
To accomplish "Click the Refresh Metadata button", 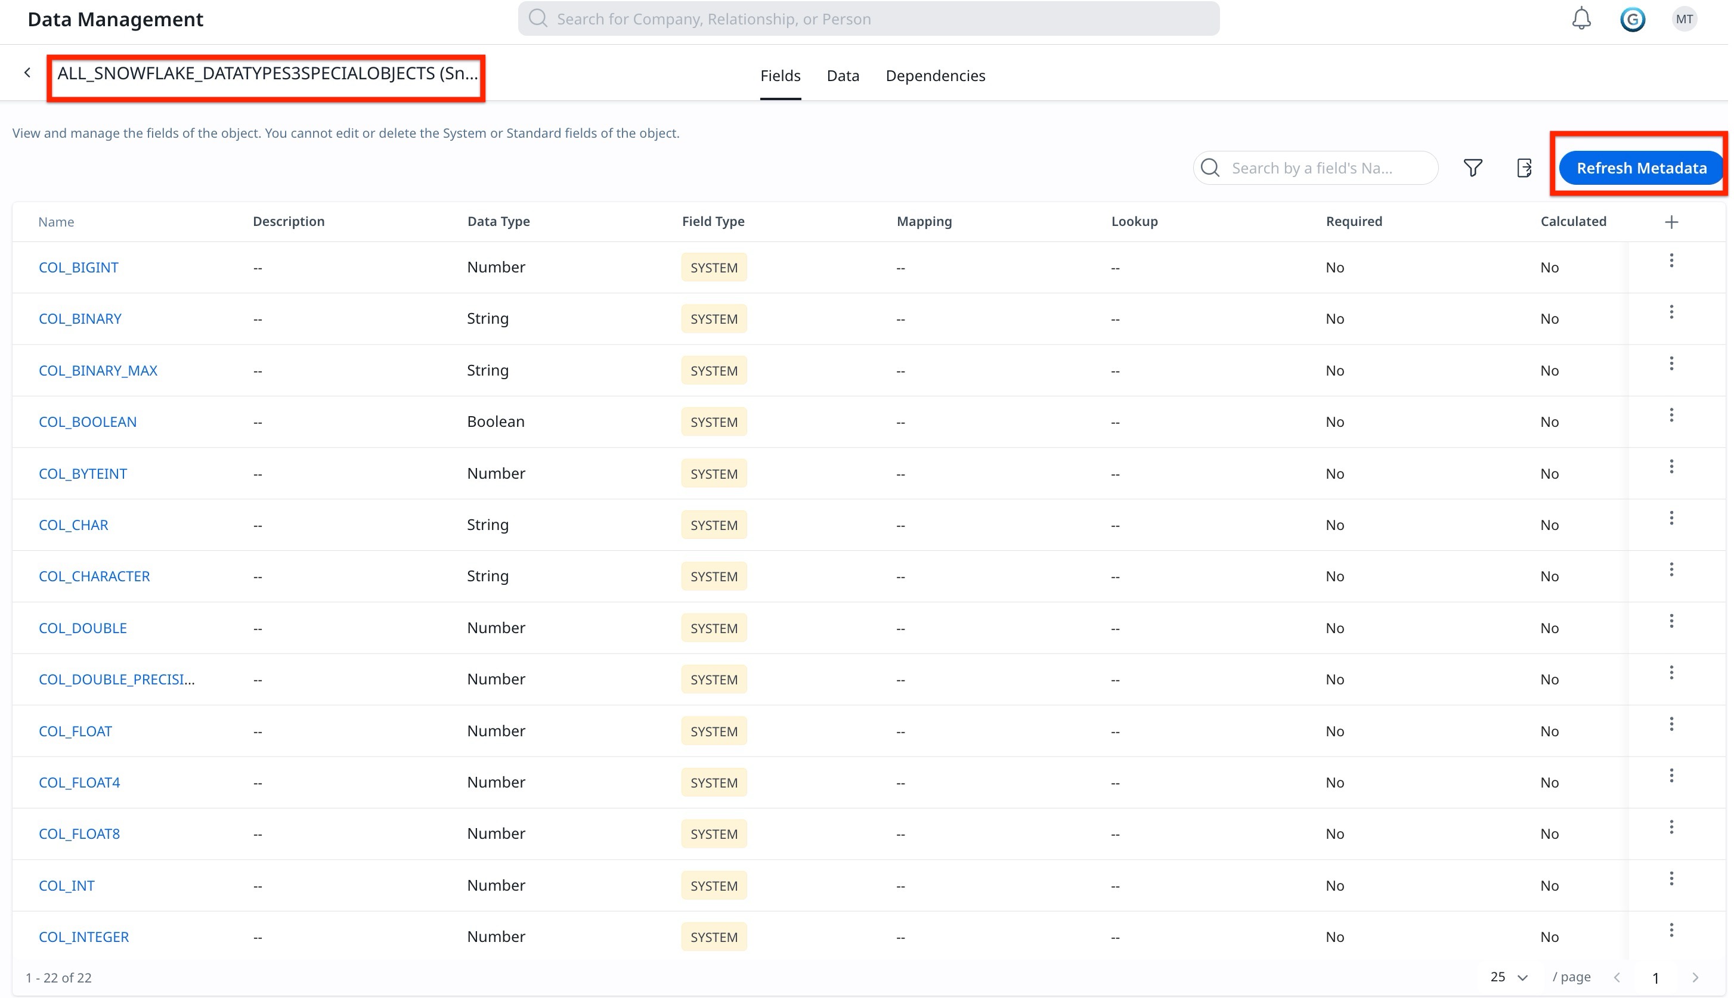I will coord(1641,168).
